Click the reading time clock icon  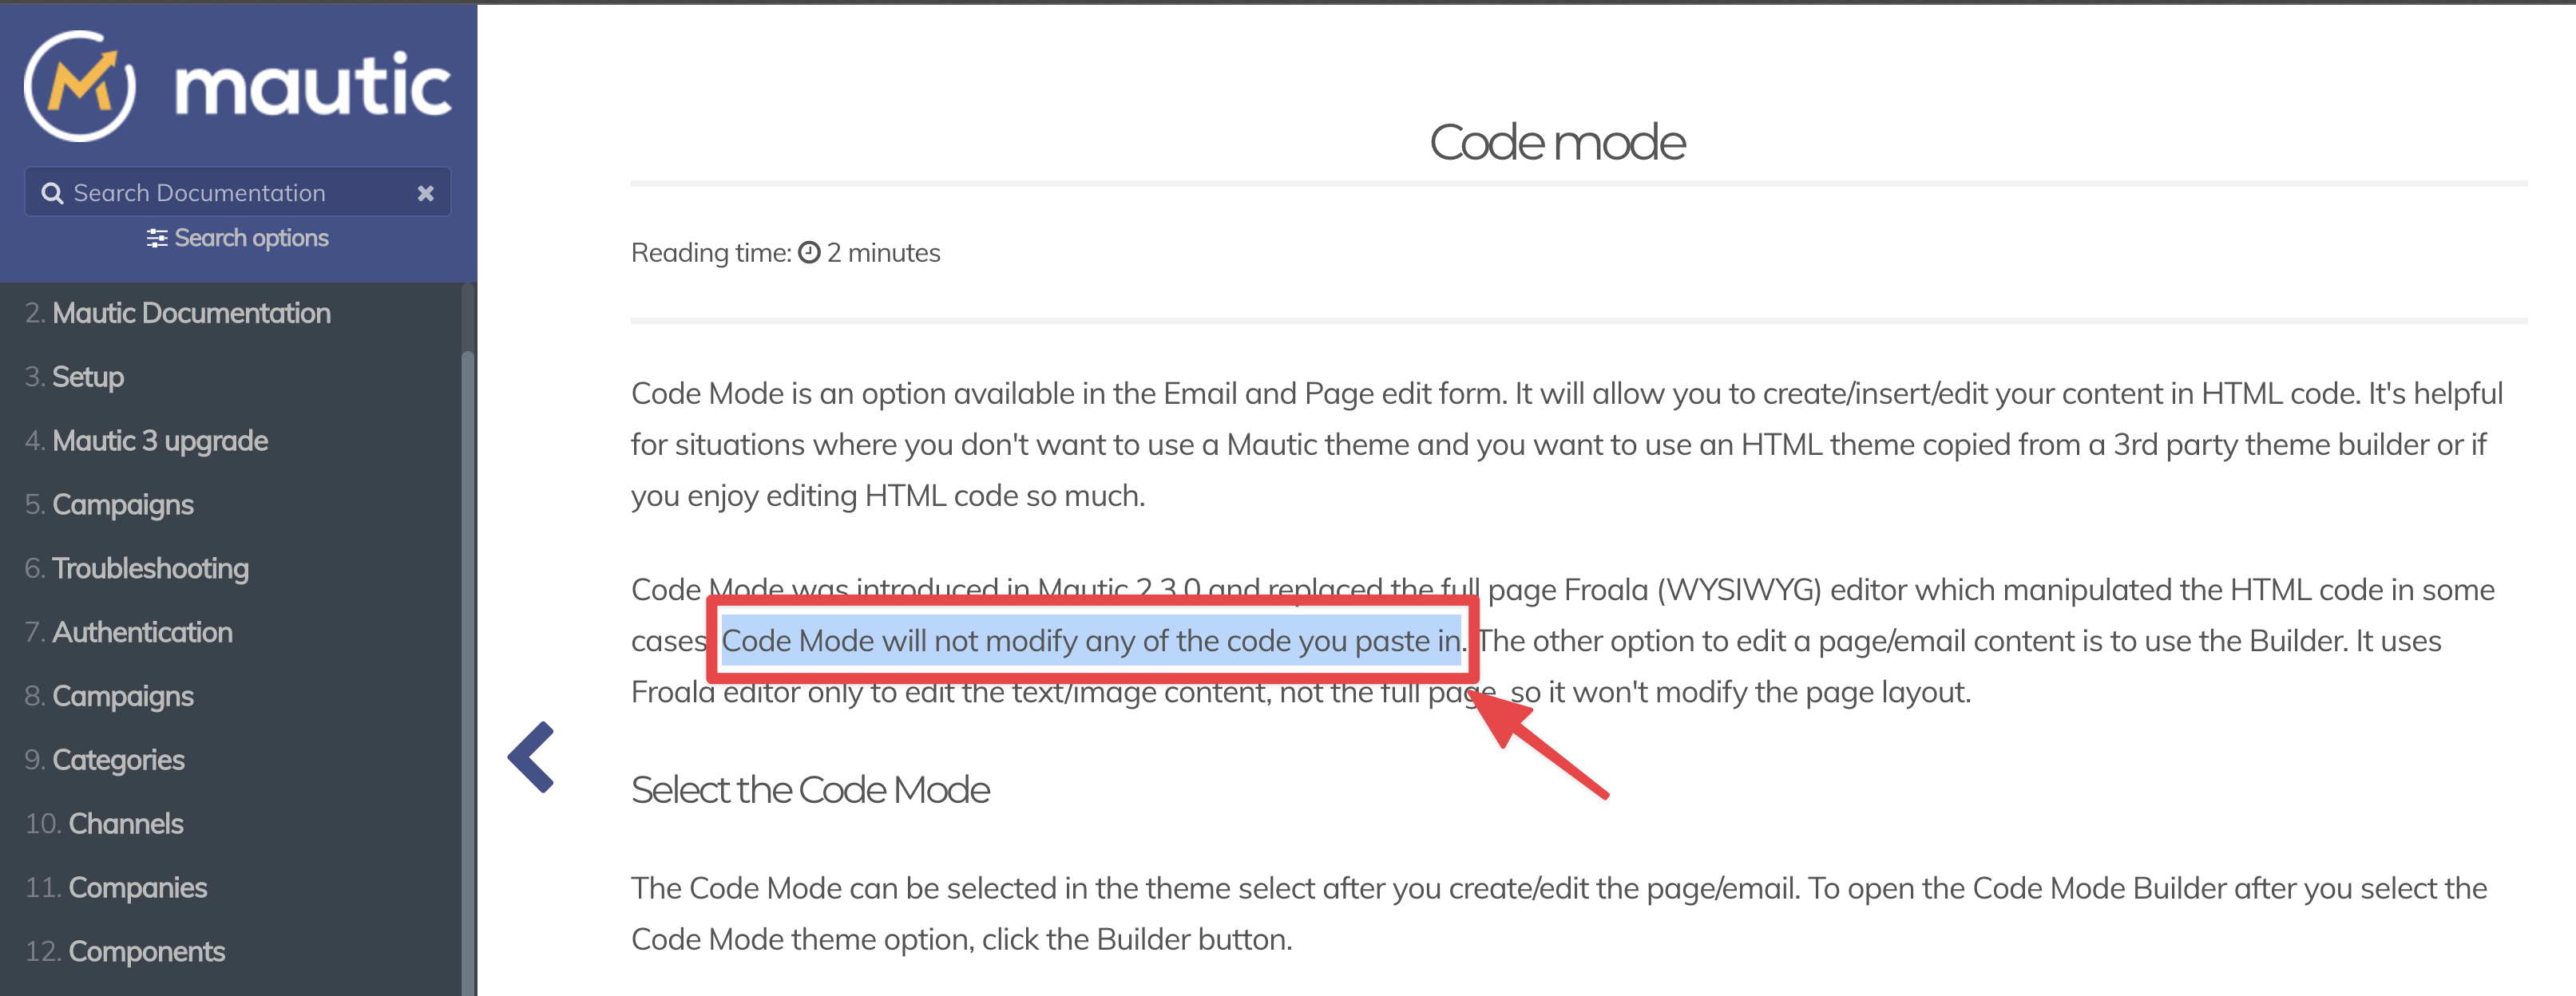(810, 253)
